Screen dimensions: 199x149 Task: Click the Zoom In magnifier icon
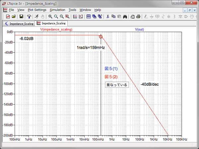pos(50,16)
